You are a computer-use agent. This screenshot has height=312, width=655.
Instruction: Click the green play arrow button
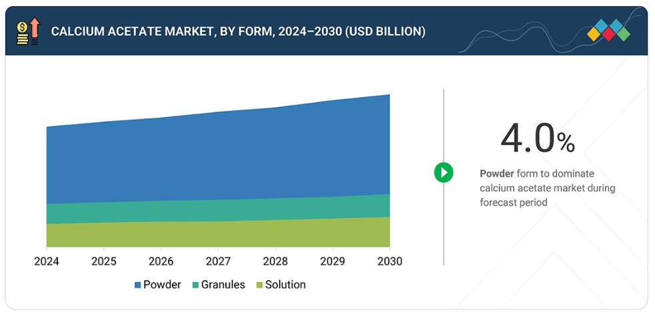(x=443, y=172)
